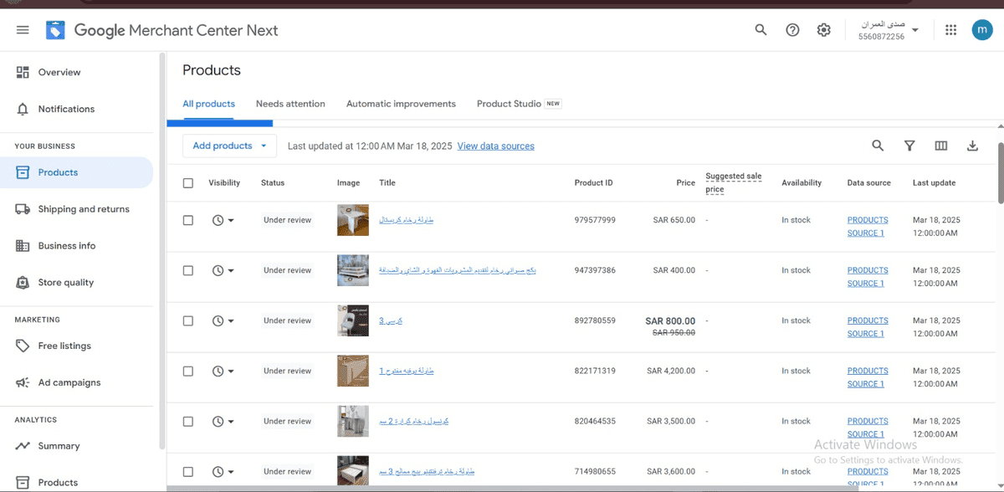The width and height of the screenshot is (1004, 492).
Task: Check the box for product 979577999
Action: click(x=188, y=220)
